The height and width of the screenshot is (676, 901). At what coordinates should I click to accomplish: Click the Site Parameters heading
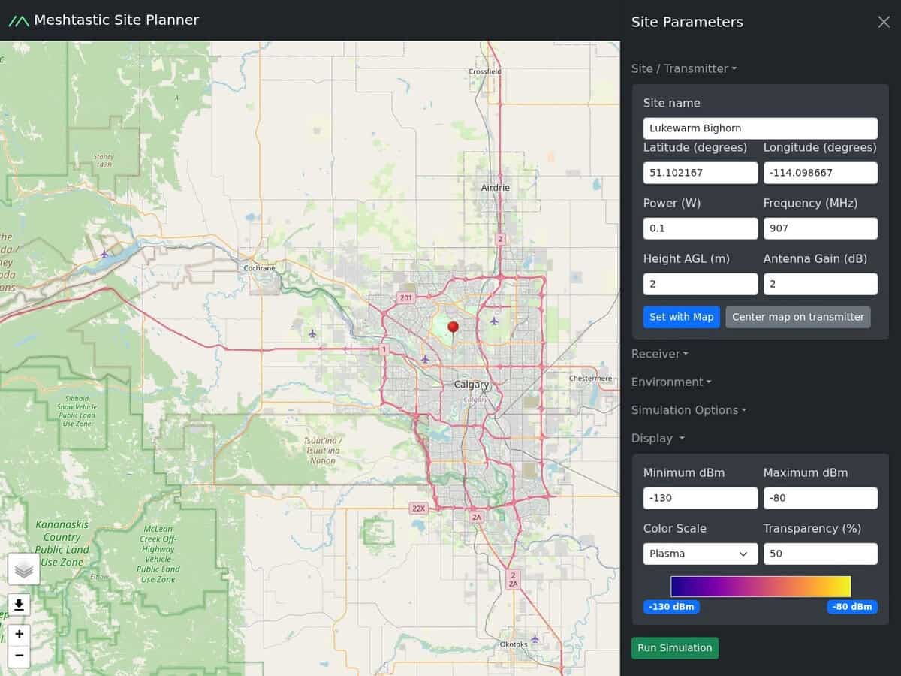687,22
